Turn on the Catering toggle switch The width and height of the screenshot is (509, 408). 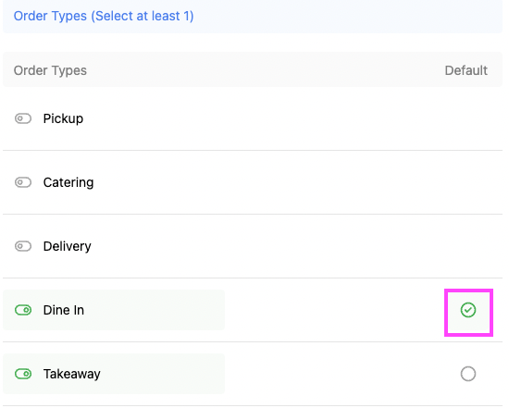point(23,182)
